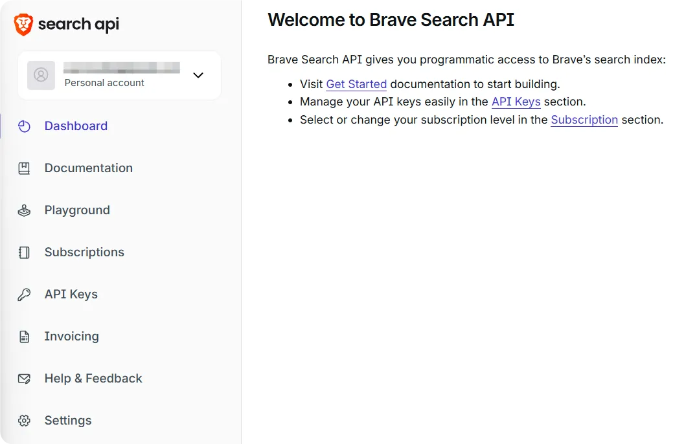
Task: Select the Invoicing sidebar entry
Action: click(71, 336)
